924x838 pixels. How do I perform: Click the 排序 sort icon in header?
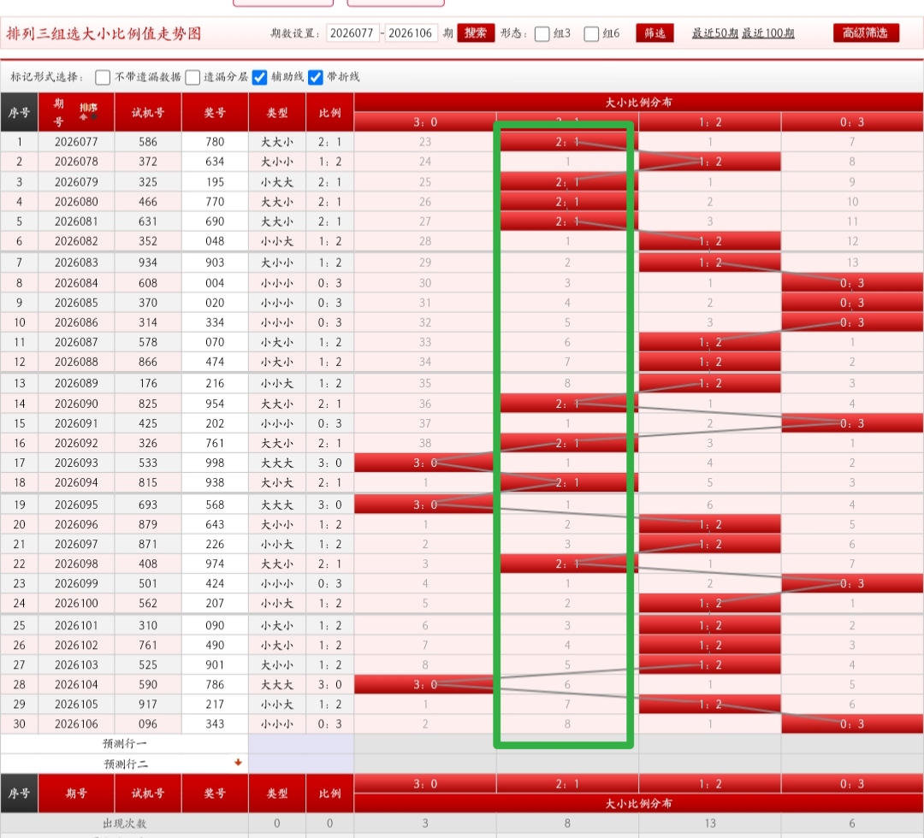pyautogui.click(x=88, y=110)
